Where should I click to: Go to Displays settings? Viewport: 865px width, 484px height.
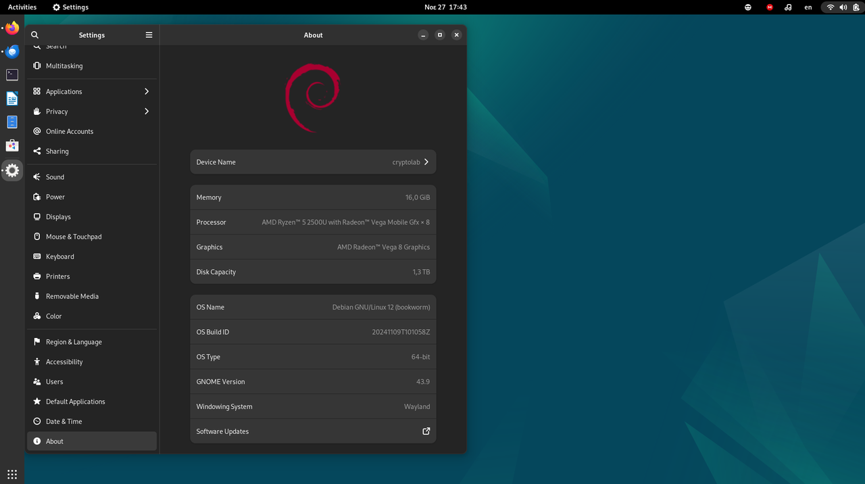pyautogui.click(x=92, y=217)
